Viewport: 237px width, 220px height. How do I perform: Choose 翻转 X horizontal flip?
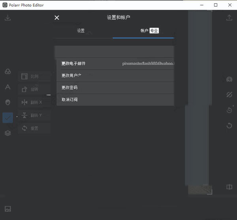34,102
